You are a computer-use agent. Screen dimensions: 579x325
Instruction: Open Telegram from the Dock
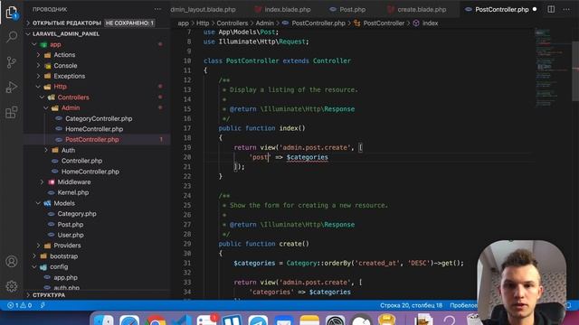(x=258, y=320)
